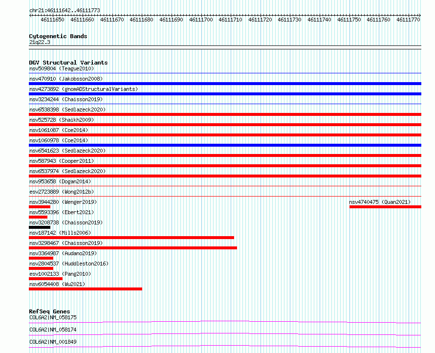Select the nsv3298467 (Chaisson2019) red bar
This screenshot has height=353, width=435.
[133, 248]
